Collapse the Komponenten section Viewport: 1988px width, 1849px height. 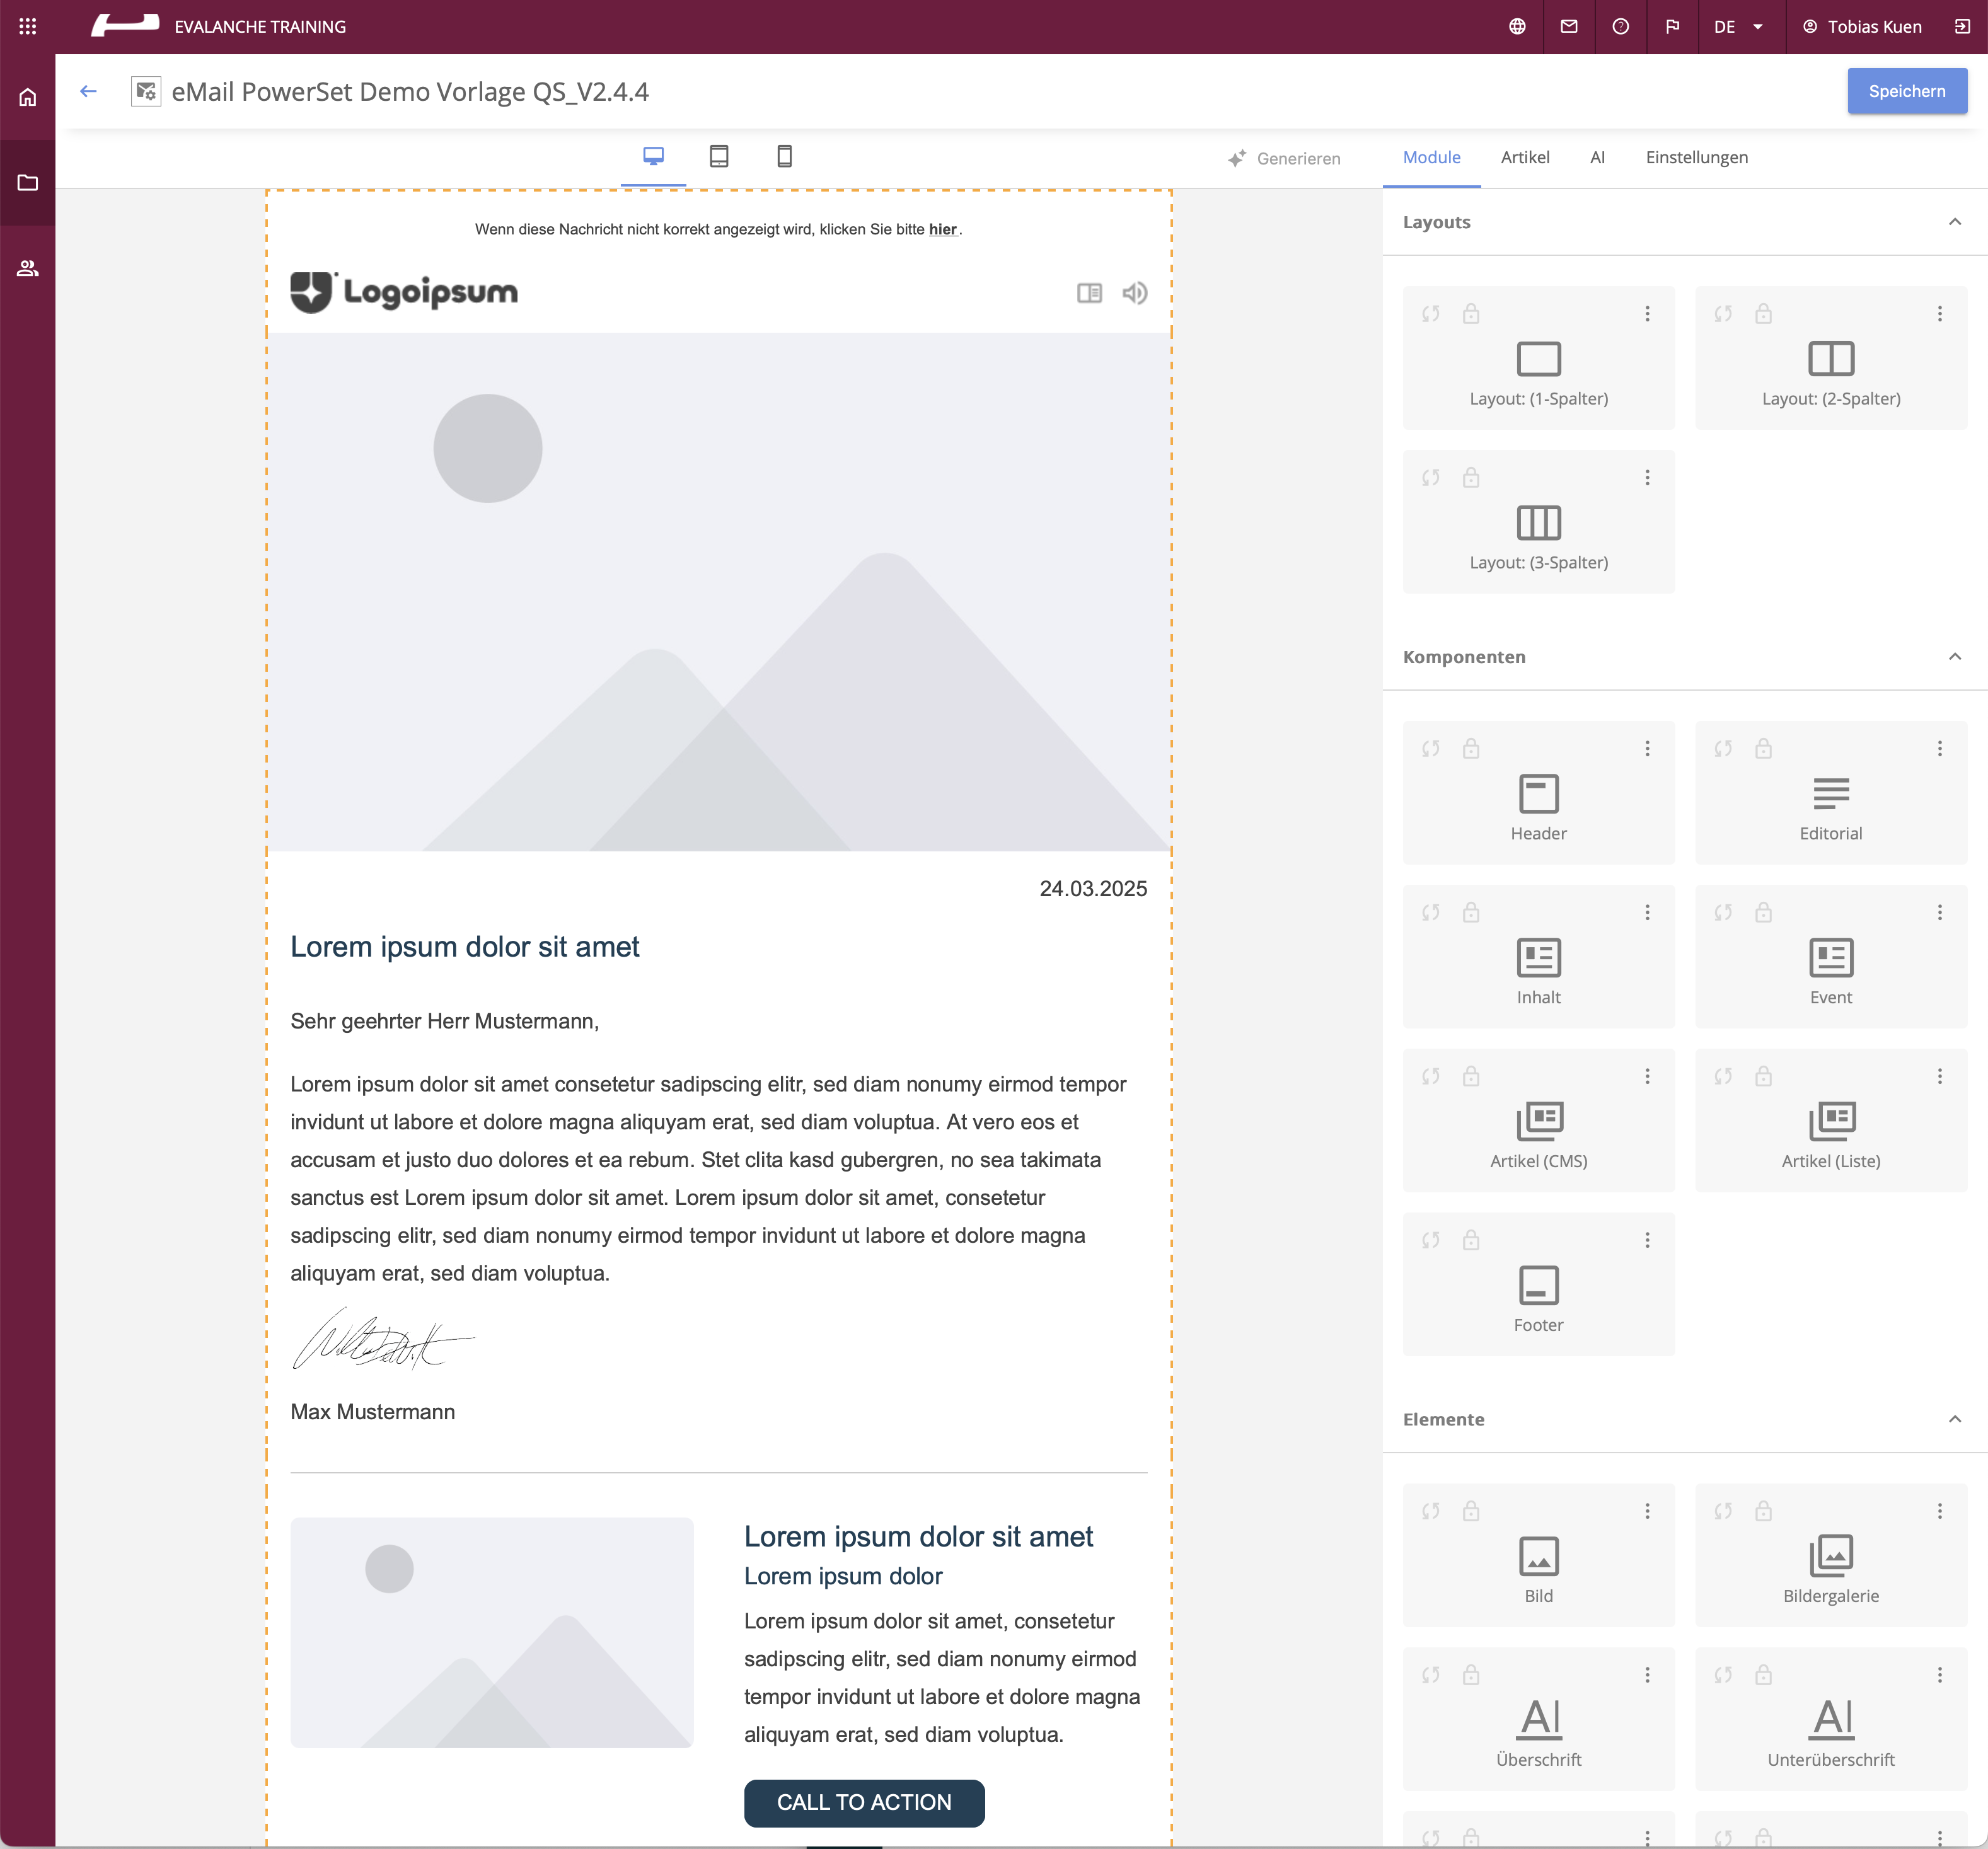click(1955, 657)
